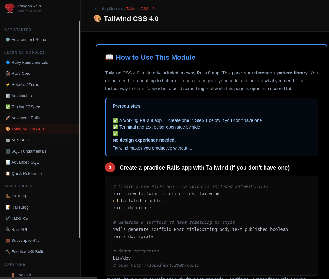This screenshot has height=279, width=329.
Task: Click the Tailwind CSS 4.0 breadcrumb item
Action: click(140, 8)
